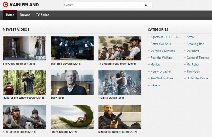Click Free State of Jones (2016) title

(x=19, y=132)
